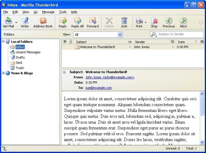Click message scrollbar down arrow

(202, 142)
